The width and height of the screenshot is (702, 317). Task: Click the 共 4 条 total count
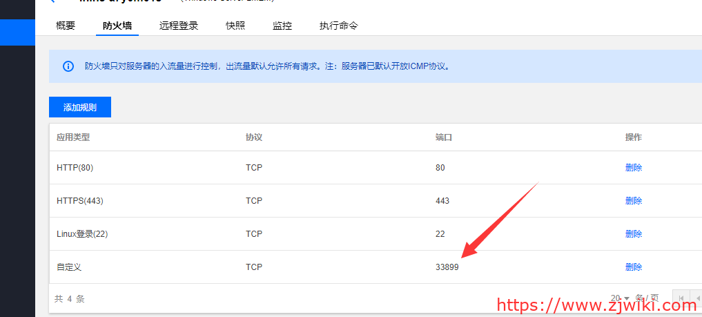point(70,298)
